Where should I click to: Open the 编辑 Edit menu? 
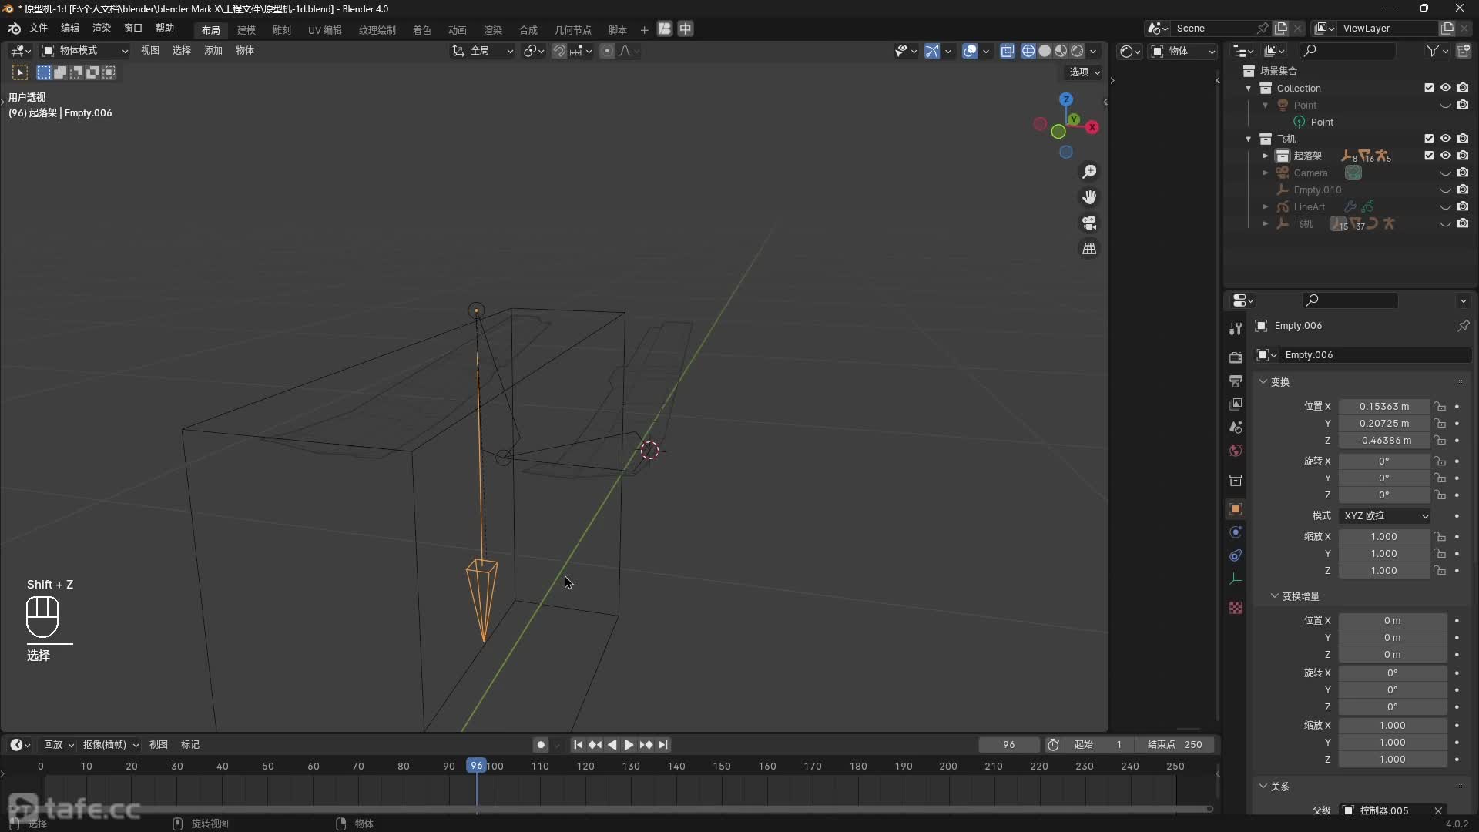click(70, 29)
